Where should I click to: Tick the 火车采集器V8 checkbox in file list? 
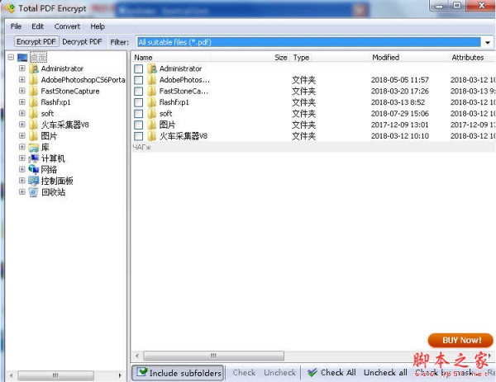138,136
